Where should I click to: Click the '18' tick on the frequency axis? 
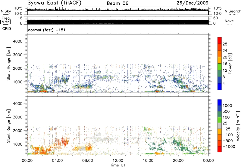[20, 18]
